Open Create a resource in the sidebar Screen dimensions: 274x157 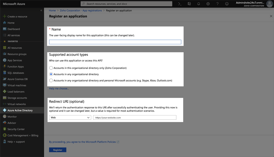(x=17, y=17)
